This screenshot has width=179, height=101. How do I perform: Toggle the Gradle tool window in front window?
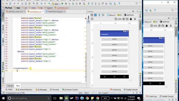(x=140, y=15)
